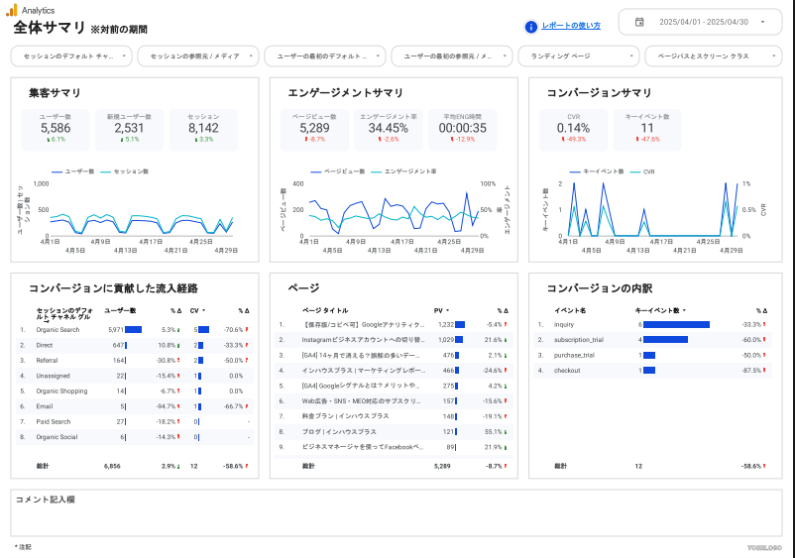Open the ページパスとスクリーン クラス filter dropdown
This screenshot has width=795, height=558.
pyautogui.click(x=714, y=56)
